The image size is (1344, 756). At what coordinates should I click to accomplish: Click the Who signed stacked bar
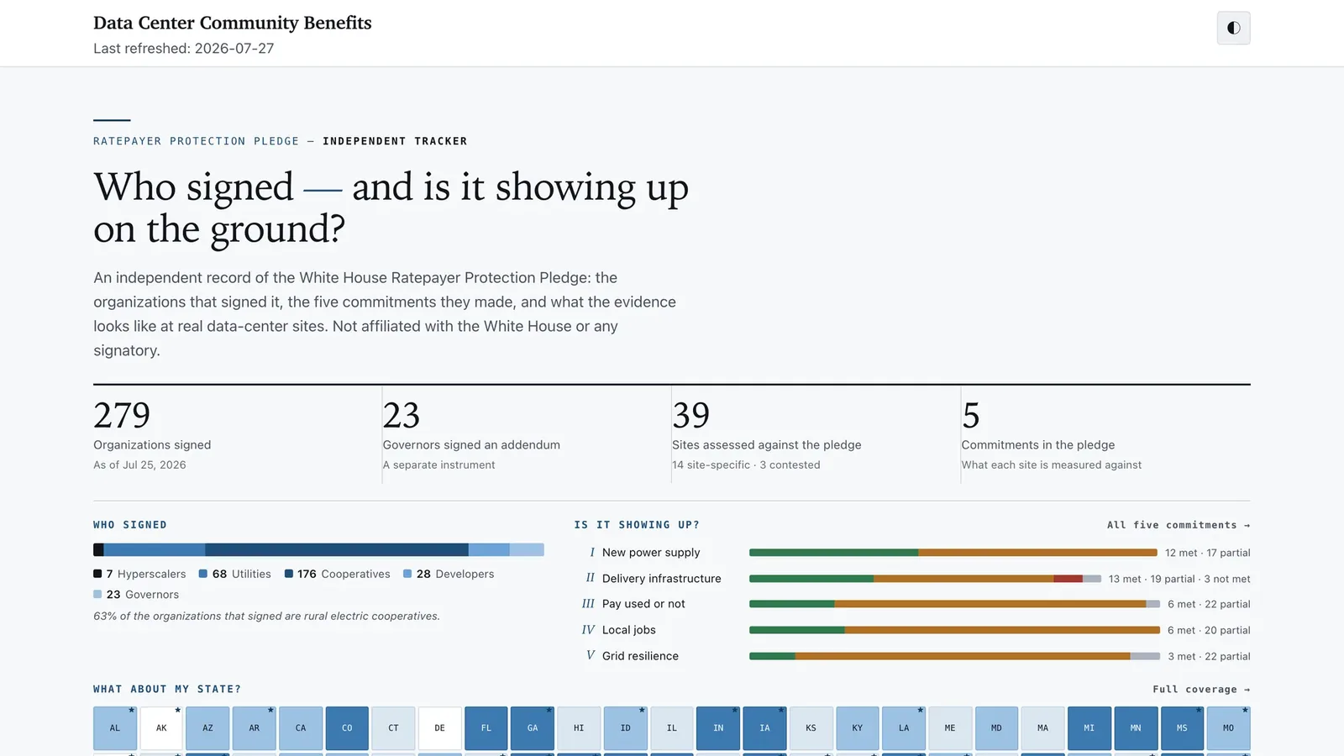coord(318,549)
